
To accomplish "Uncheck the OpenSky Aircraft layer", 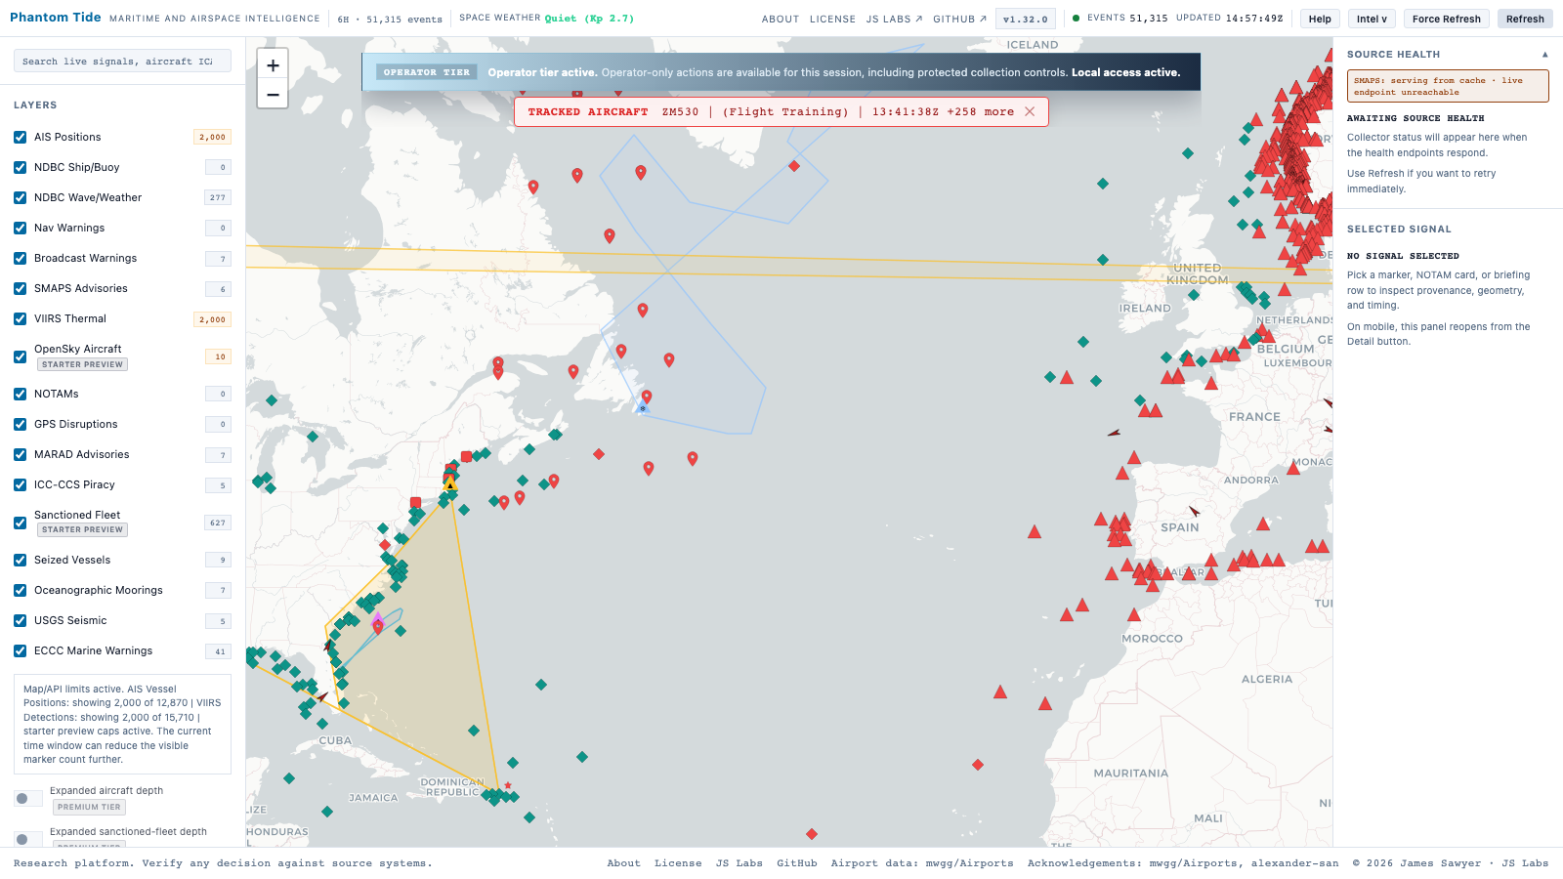I will pos(21,356).
